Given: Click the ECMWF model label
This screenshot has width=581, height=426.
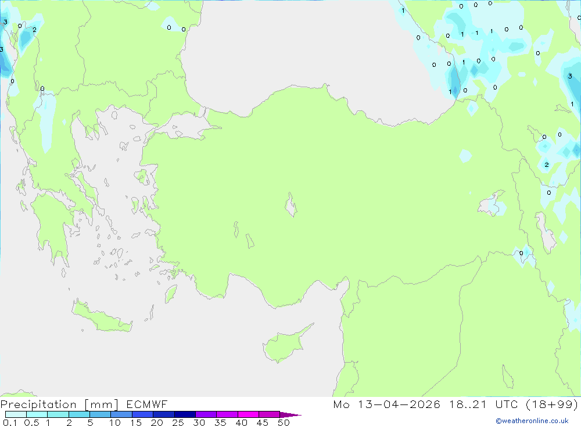Looking at the screenshot, I should coord(147,404).
